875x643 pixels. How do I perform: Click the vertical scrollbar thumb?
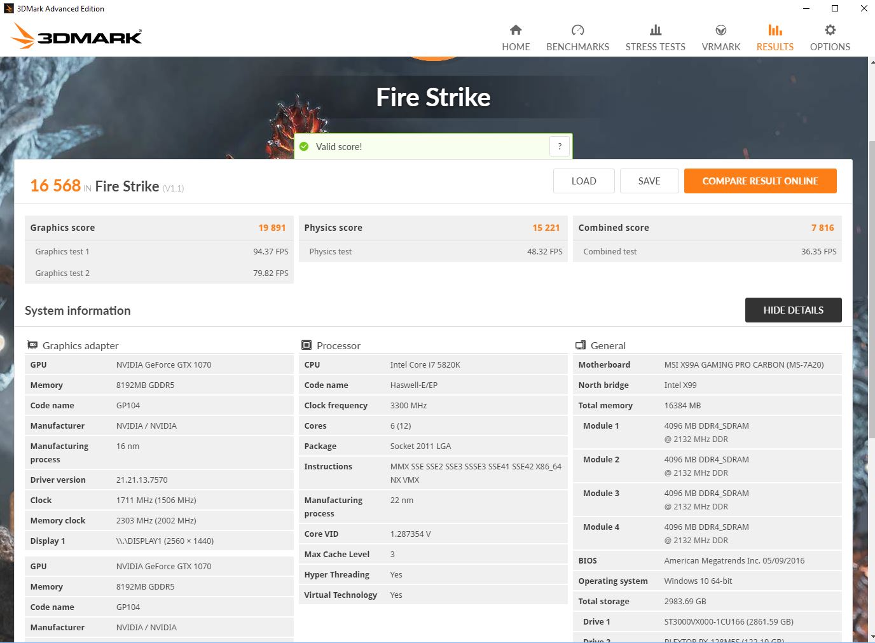pyautogui.click(x=872, y=289)
